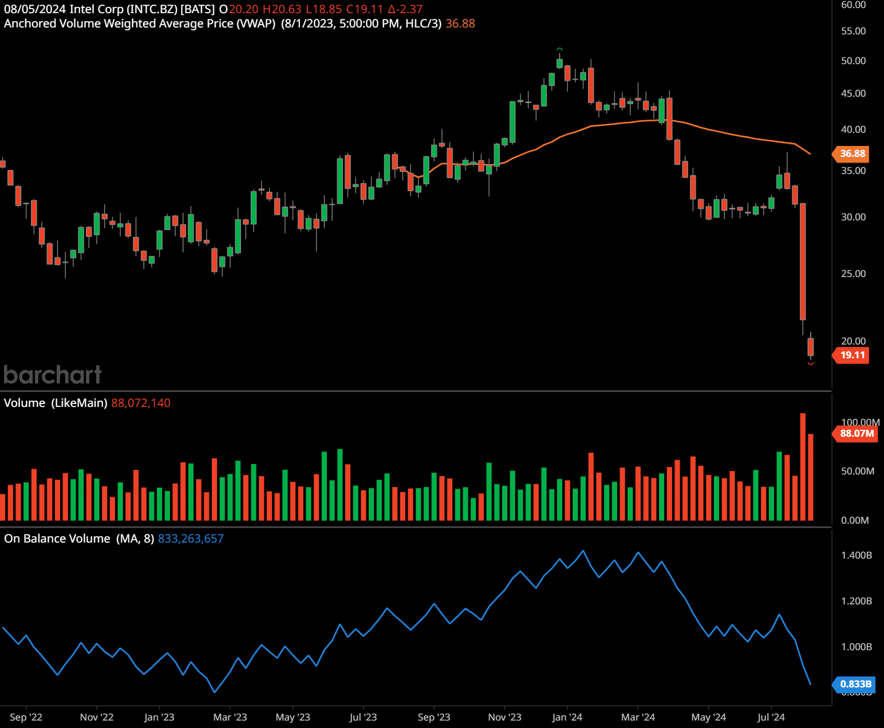Click the long red candle falling to 21
Viewport: 884px width, 728px height.
tap(803, 262)
